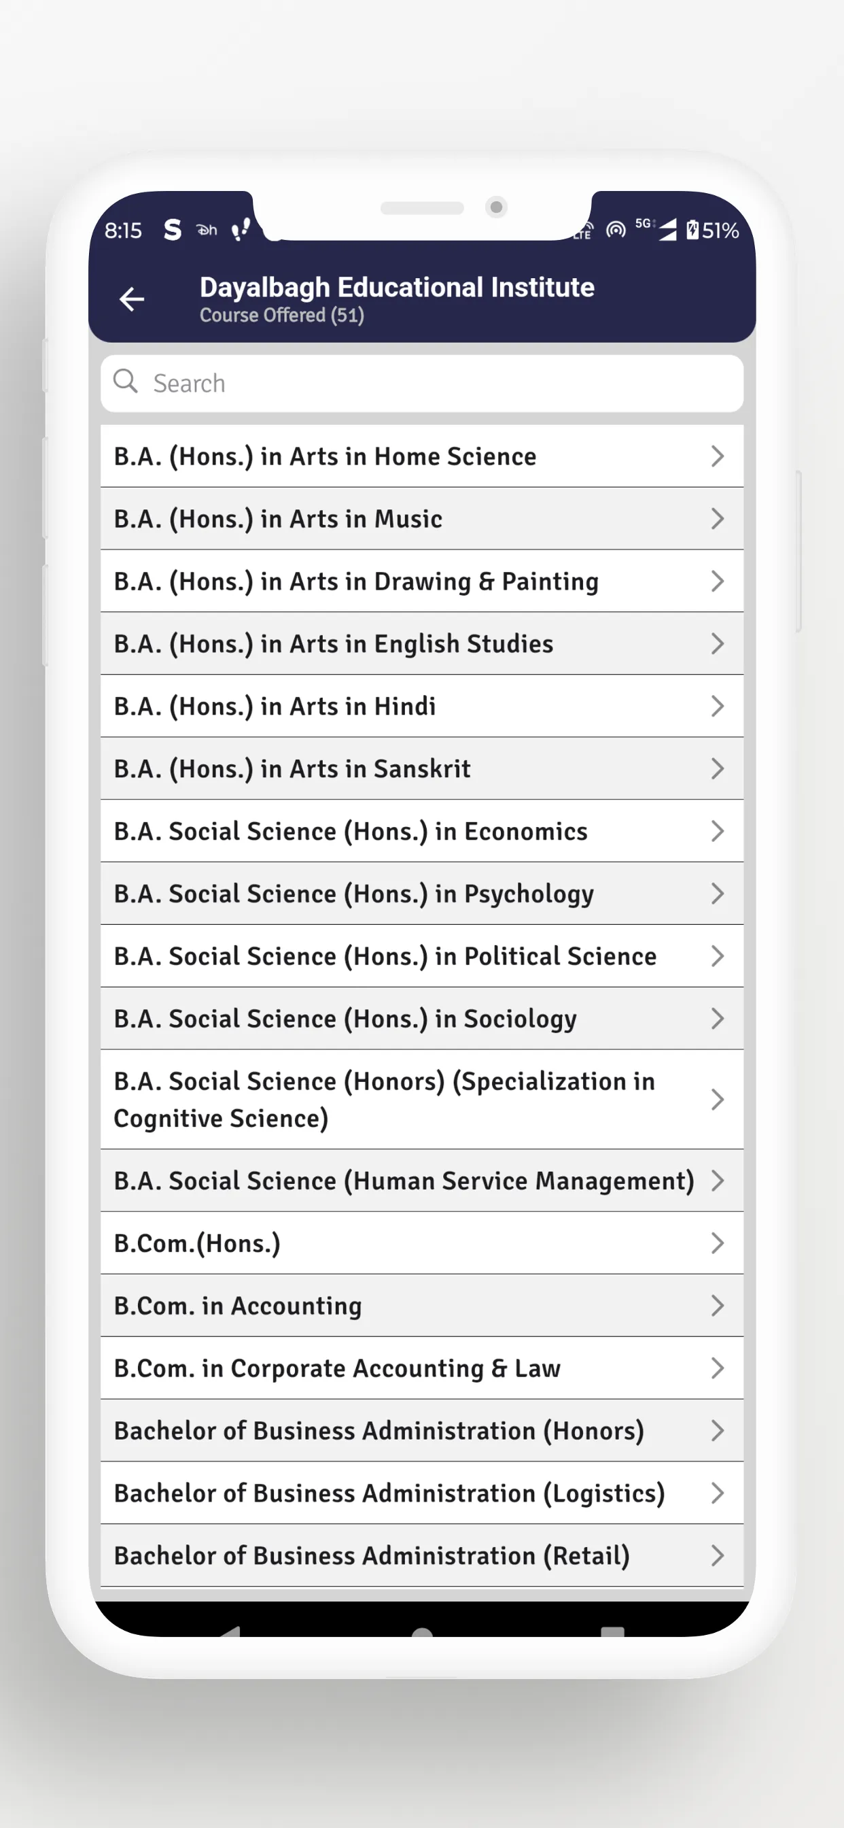This screenshot has width=844, height=1828.
Task: Expand B.A. Social Science in Psychology row
Action: (x=422, y=894)
